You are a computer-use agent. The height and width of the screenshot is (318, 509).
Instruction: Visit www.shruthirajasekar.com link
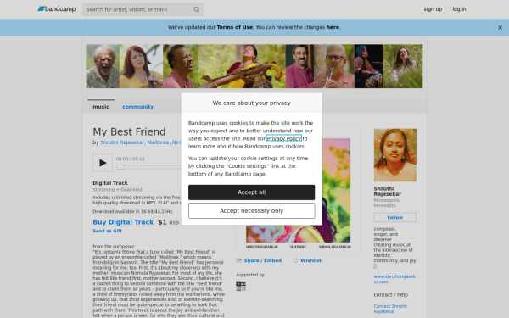point(394,279)
